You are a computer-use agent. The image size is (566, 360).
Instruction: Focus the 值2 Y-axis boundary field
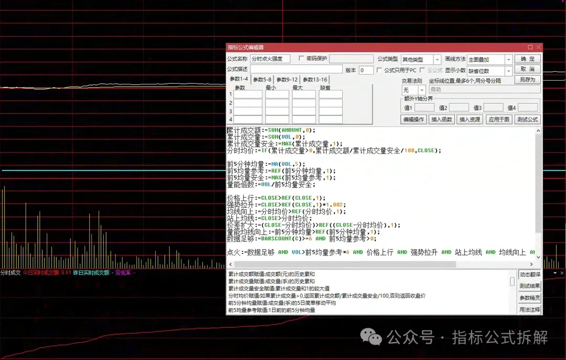[x=459, y=107]
